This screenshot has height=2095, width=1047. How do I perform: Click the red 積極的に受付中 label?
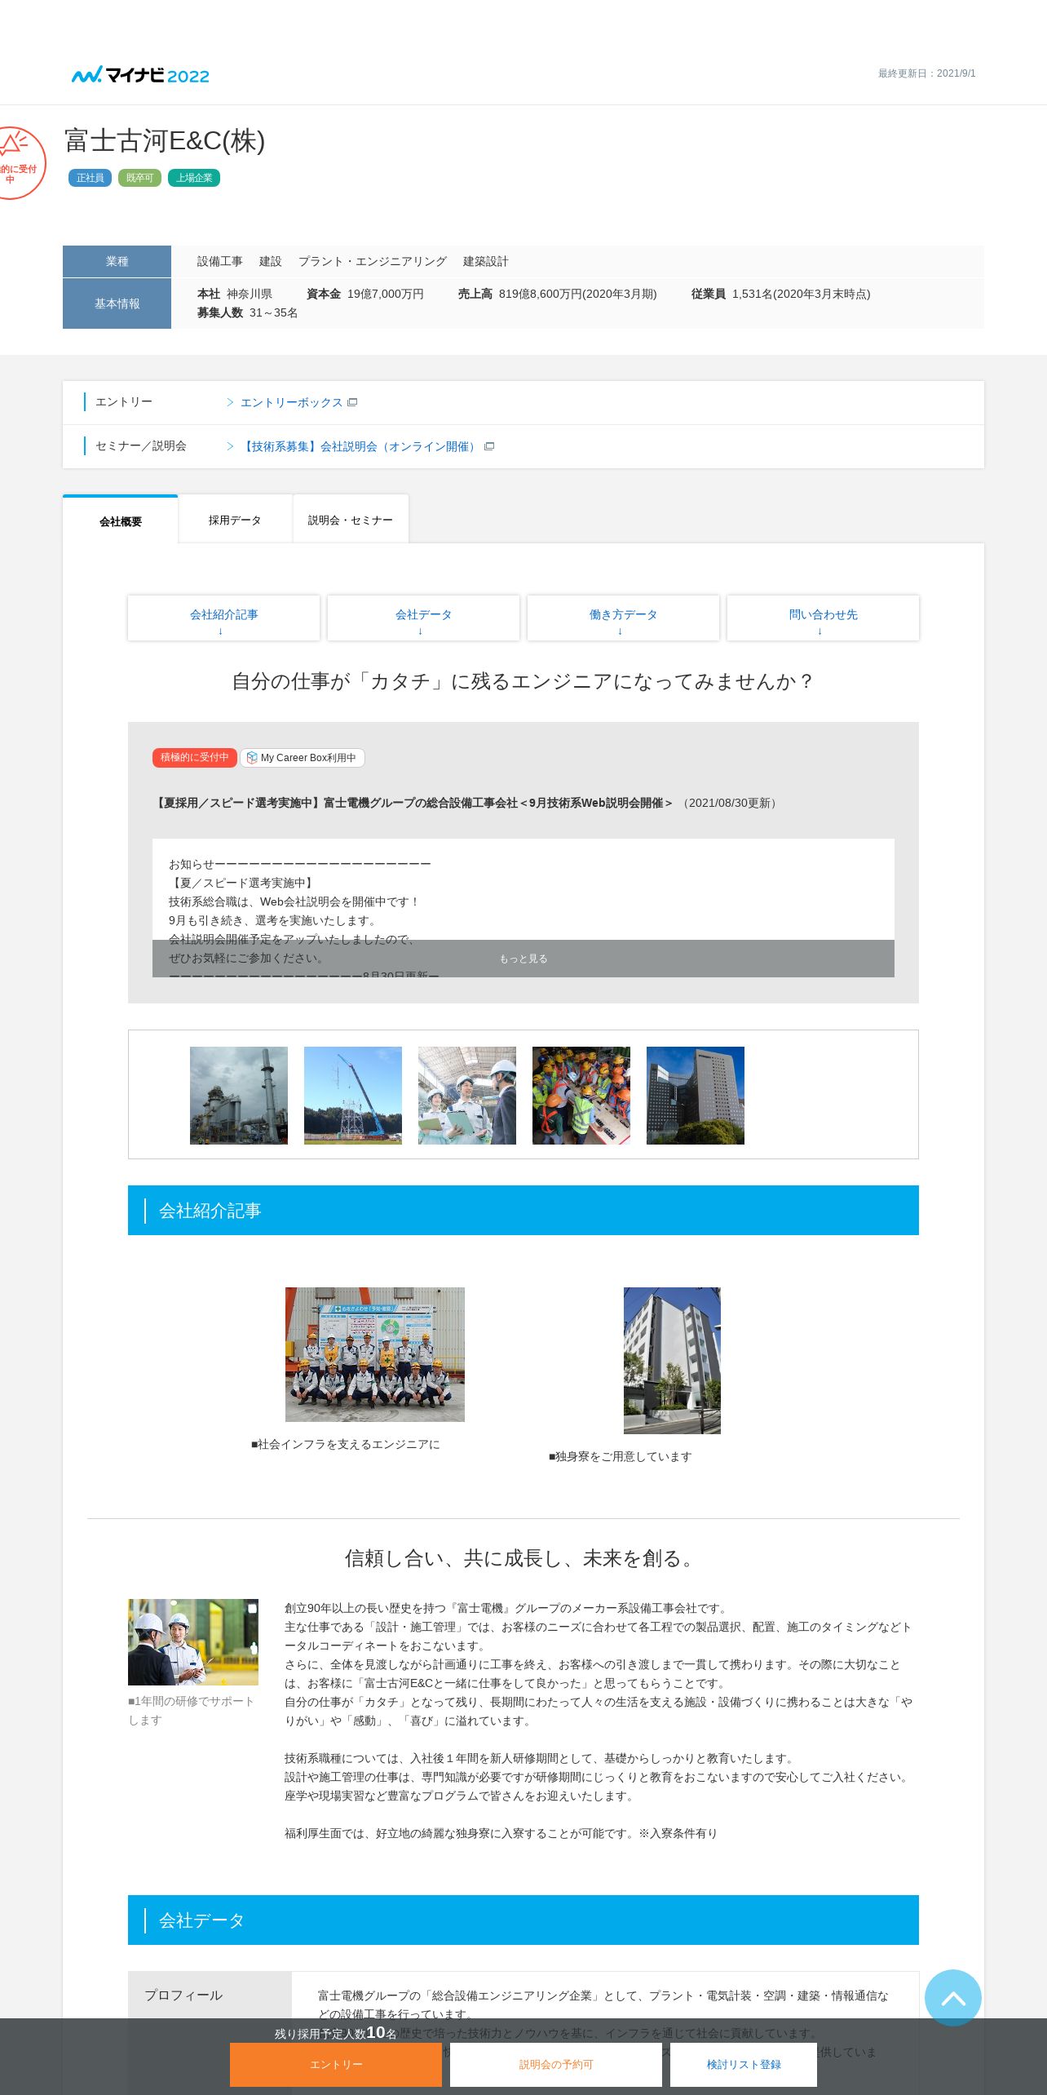tap(194, 758)
